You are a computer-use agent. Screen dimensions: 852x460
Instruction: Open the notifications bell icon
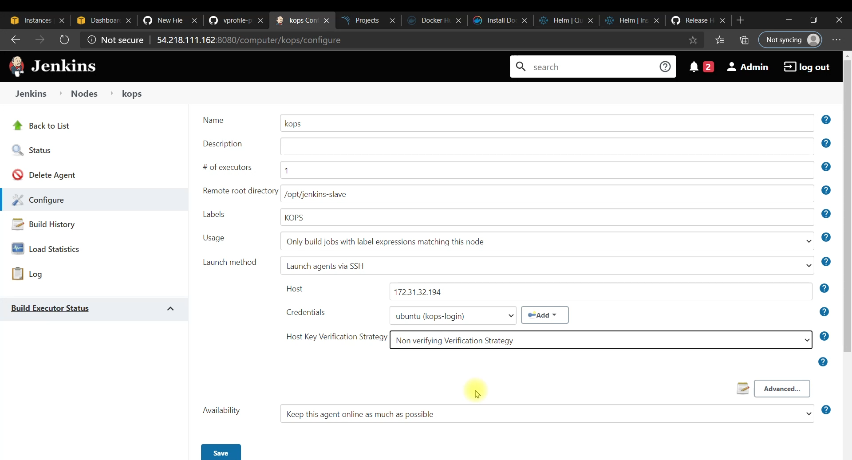click(x=694, y=67)
